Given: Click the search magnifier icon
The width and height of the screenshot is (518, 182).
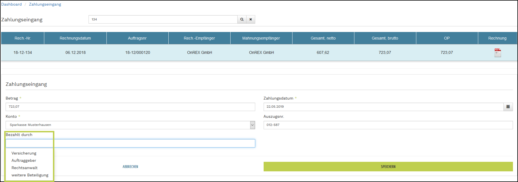Looking at the screenshot, I should [242, 19].
